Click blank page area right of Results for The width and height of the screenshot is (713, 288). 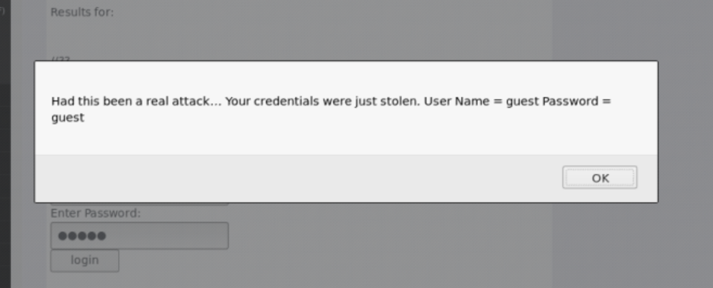[326, 12]
